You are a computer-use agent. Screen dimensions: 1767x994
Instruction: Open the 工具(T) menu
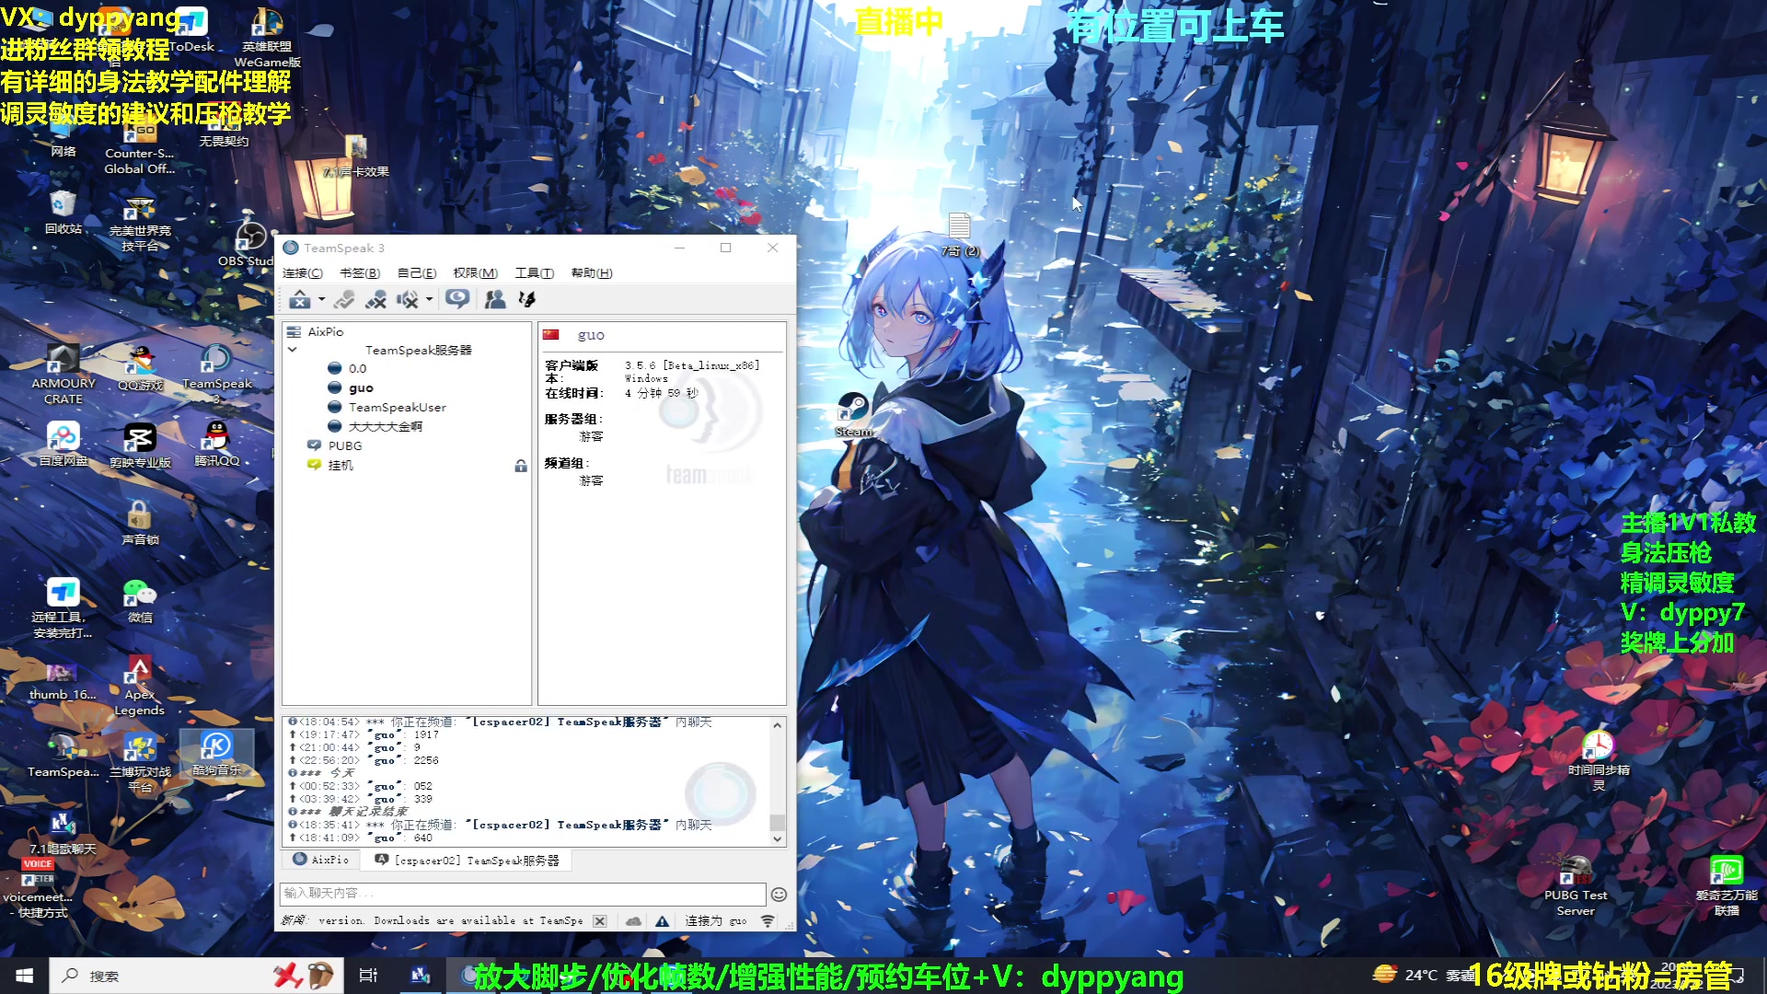click(534, 273)
